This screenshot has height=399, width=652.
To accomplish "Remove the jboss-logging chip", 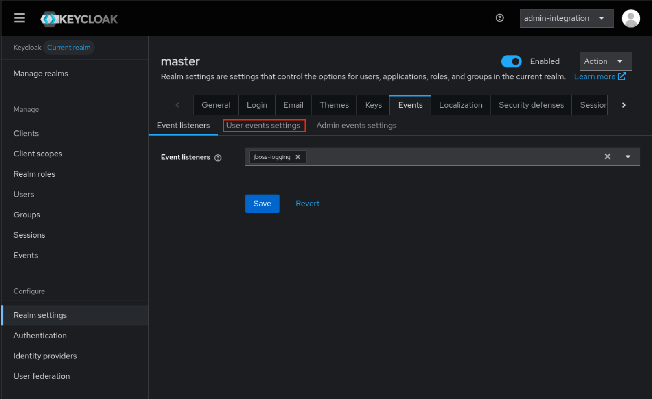I will pyautogui.click(x=298, y=157).
